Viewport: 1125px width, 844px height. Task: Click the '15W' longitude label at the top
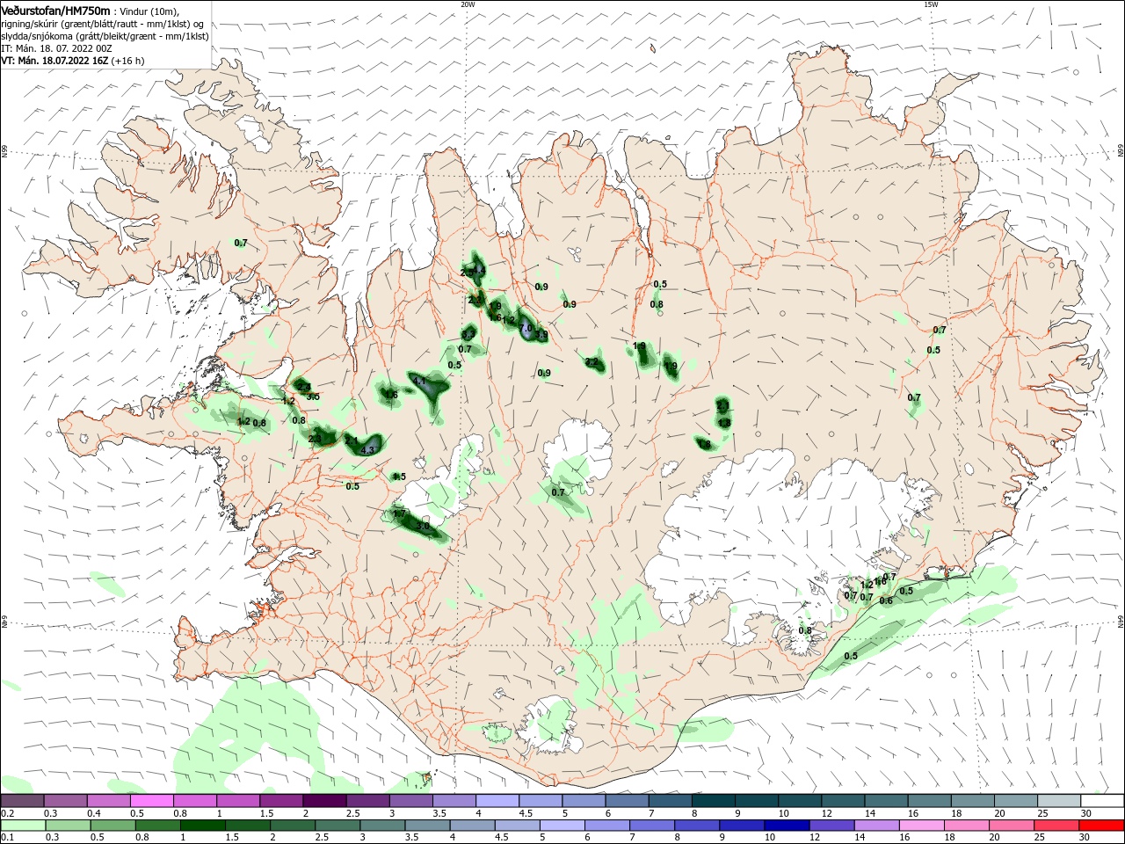pos(931,4)
